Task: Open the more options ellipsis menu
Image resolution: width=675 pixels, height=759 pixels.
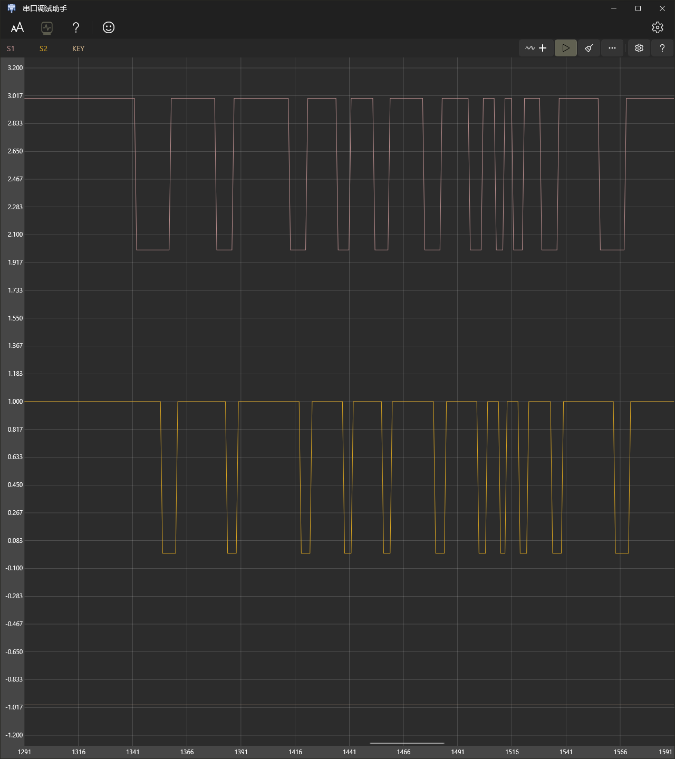Action: (612, 48)
